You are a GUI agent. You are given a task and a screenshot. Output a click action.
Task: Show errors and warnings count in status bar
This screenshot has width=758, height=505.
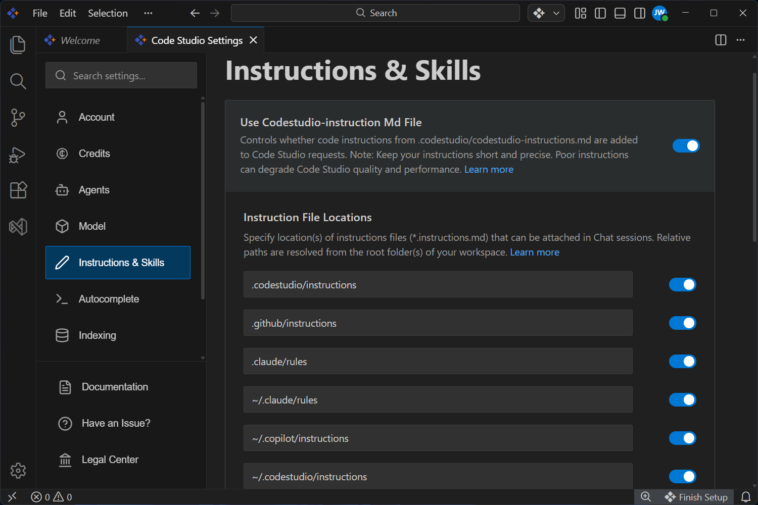52,497
